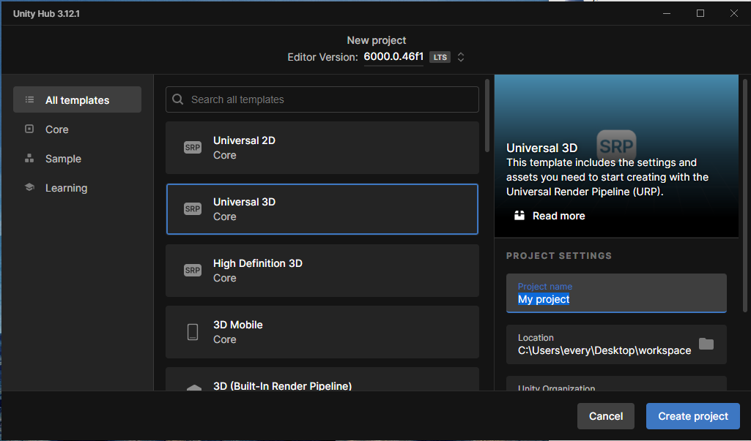Screen dimensions: 751x441
Task: Choose the Universal 2D template
Action: 322,148
